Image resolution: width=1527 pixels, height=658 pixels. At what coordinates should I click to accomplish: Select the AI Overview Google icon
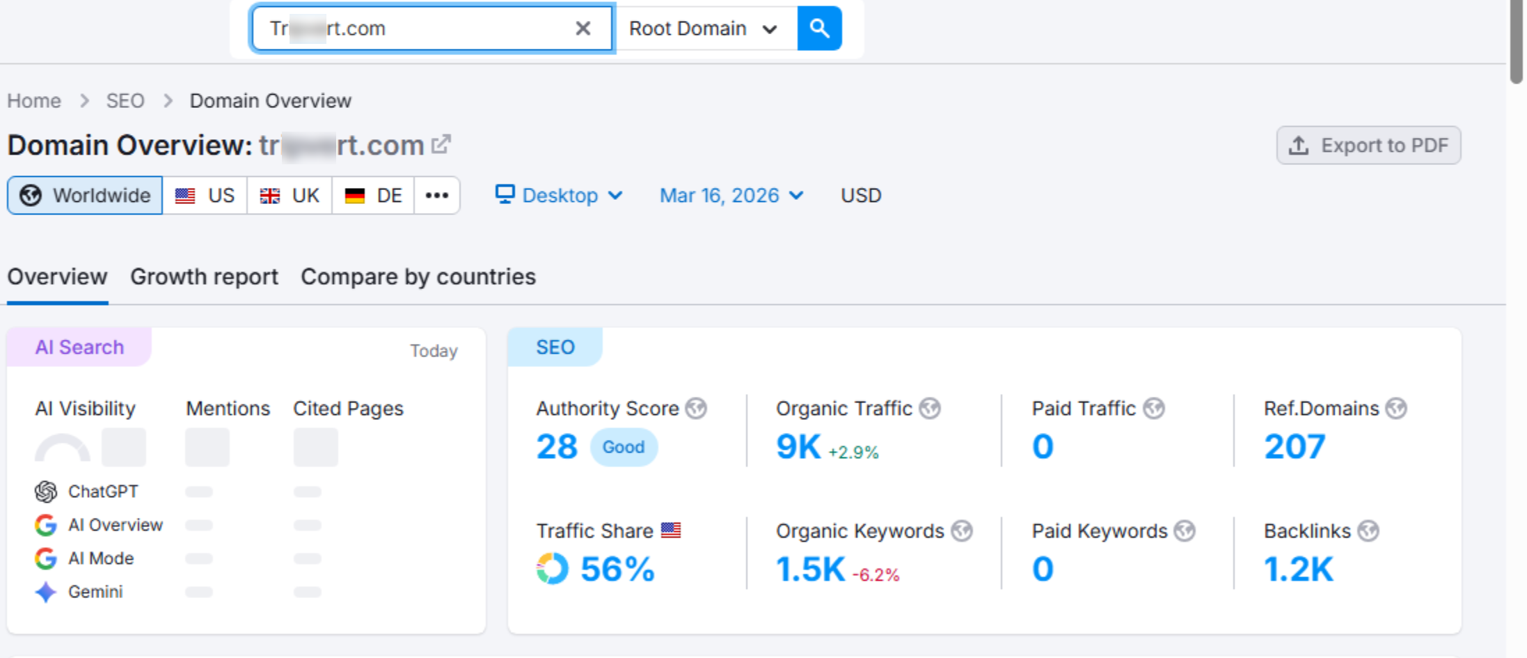(x=45, y=525)
